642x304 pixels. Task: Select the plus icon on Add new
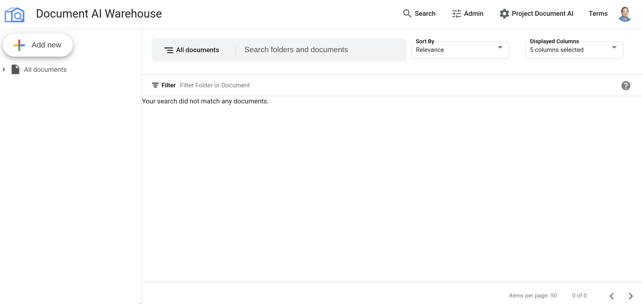[19, 45]
